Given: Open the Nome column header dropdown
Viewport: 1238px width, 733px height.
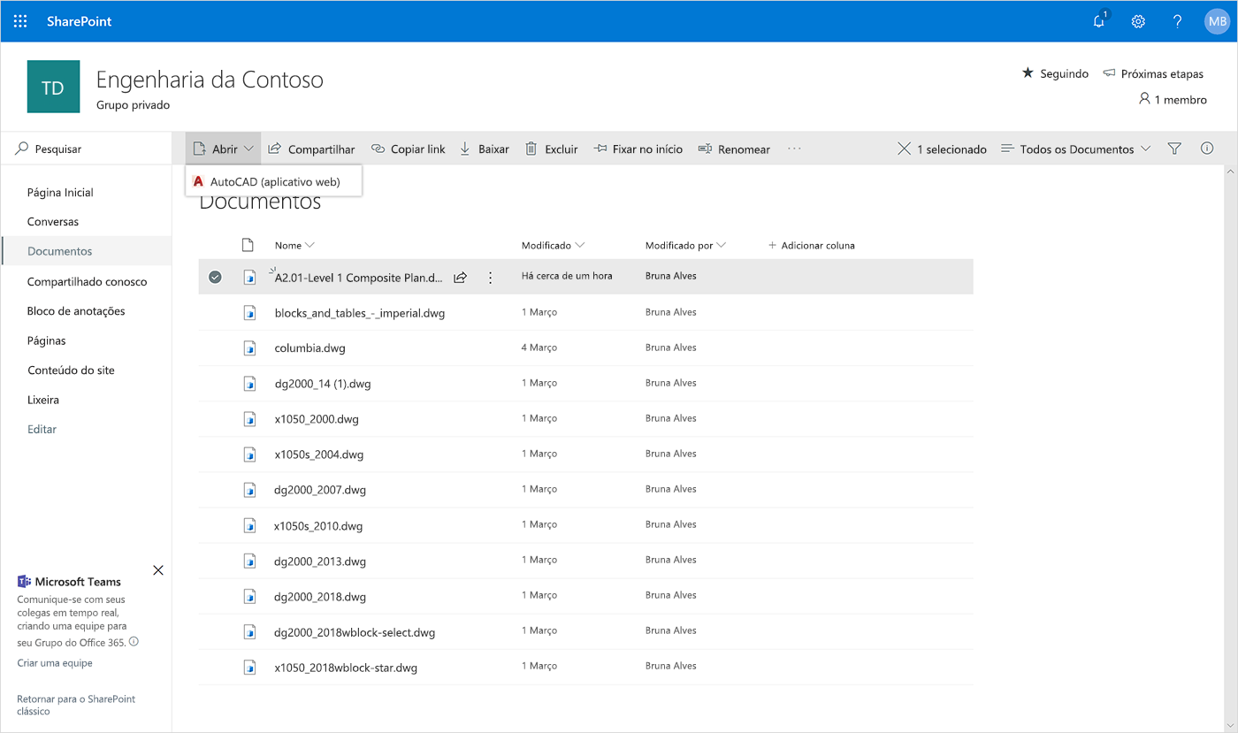Looking at the screenshot, I should [294, 245].
